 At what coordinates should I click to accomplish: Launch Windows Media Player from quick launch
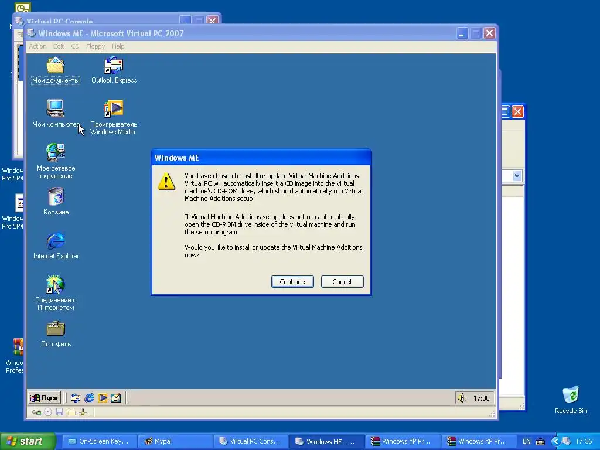coord(103,398)
